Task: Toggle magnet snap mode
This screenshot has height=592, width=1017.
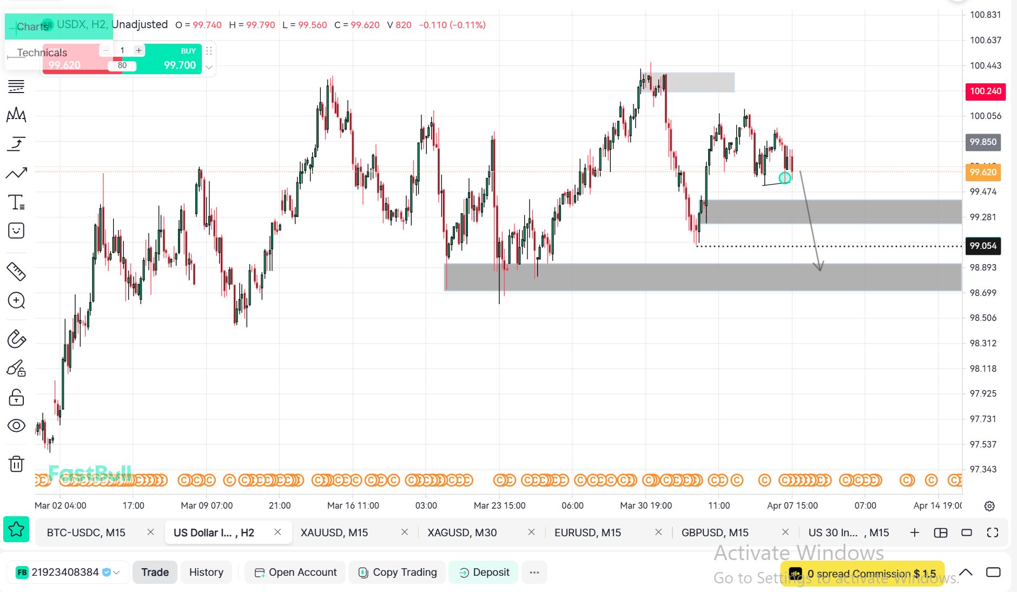Action: coord(16,339)
